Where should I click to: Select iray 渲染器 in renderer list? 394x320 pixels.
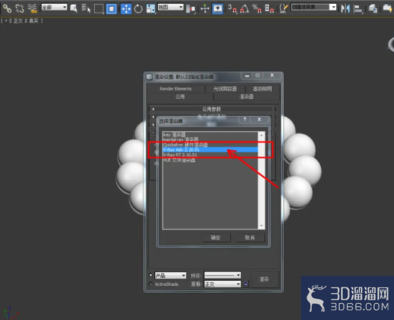210,135
